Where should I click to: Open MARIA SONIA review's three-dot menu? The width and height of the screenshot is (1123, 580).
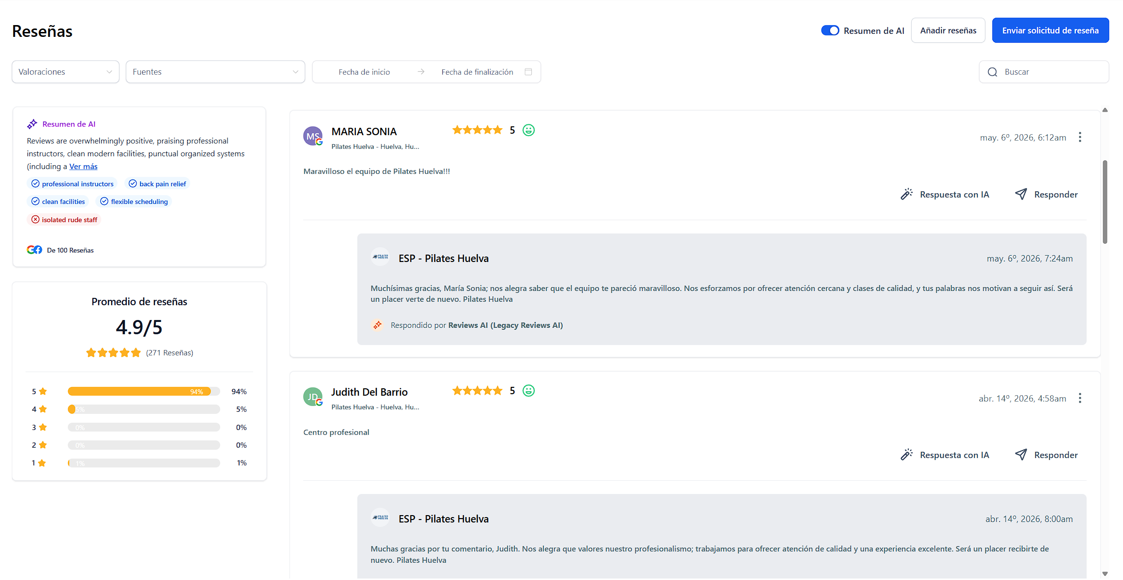click(x=1080, y=137)
